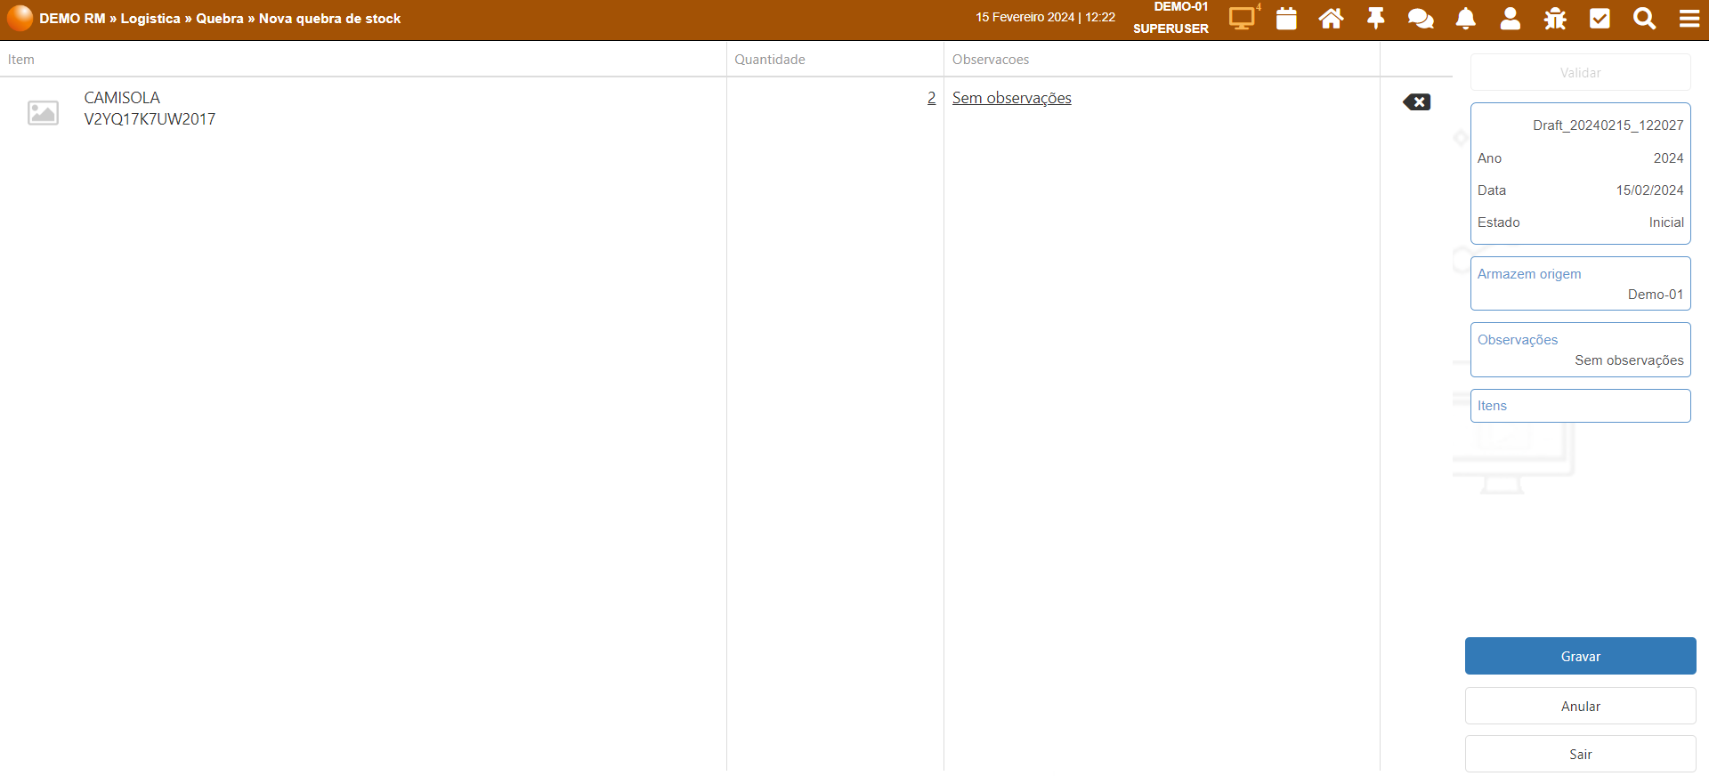Remove CAMISOLA row with delete icon
This screenshot has width=1709, height=776.
(1416, 102)
